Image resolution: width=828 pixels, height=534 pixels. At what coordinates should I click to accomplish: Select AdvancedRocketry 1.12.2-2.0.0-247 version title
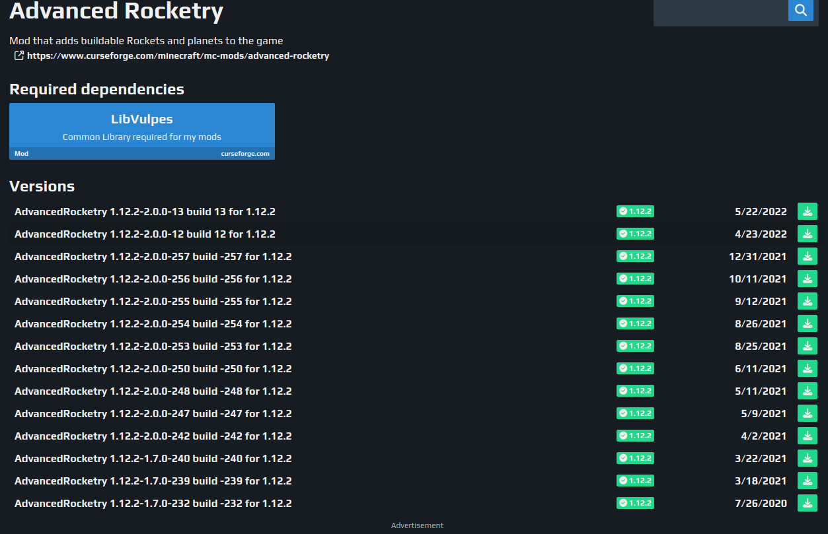pyautogui.click(x=153, y=414)
